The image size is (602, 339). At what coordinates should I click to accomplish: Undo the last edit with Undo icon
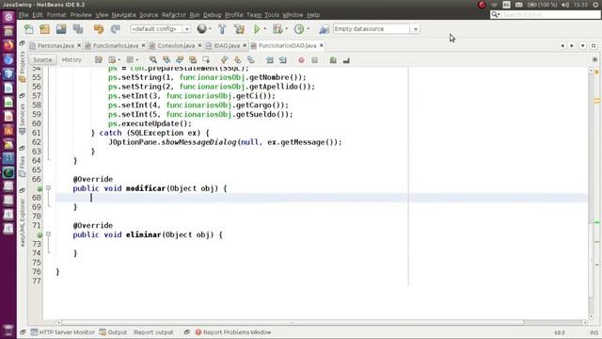pyautogui.click(x=99, y=29)
